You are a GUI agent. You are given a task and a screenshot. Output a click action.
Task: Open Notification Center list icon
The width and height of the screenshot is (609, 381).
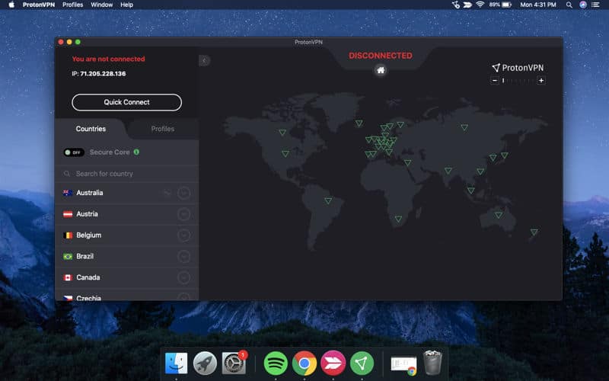(x=595, y=5)
